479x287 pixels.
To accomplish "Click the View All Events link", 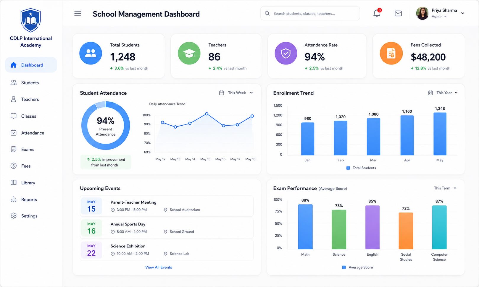I will (x=159, y=267).
